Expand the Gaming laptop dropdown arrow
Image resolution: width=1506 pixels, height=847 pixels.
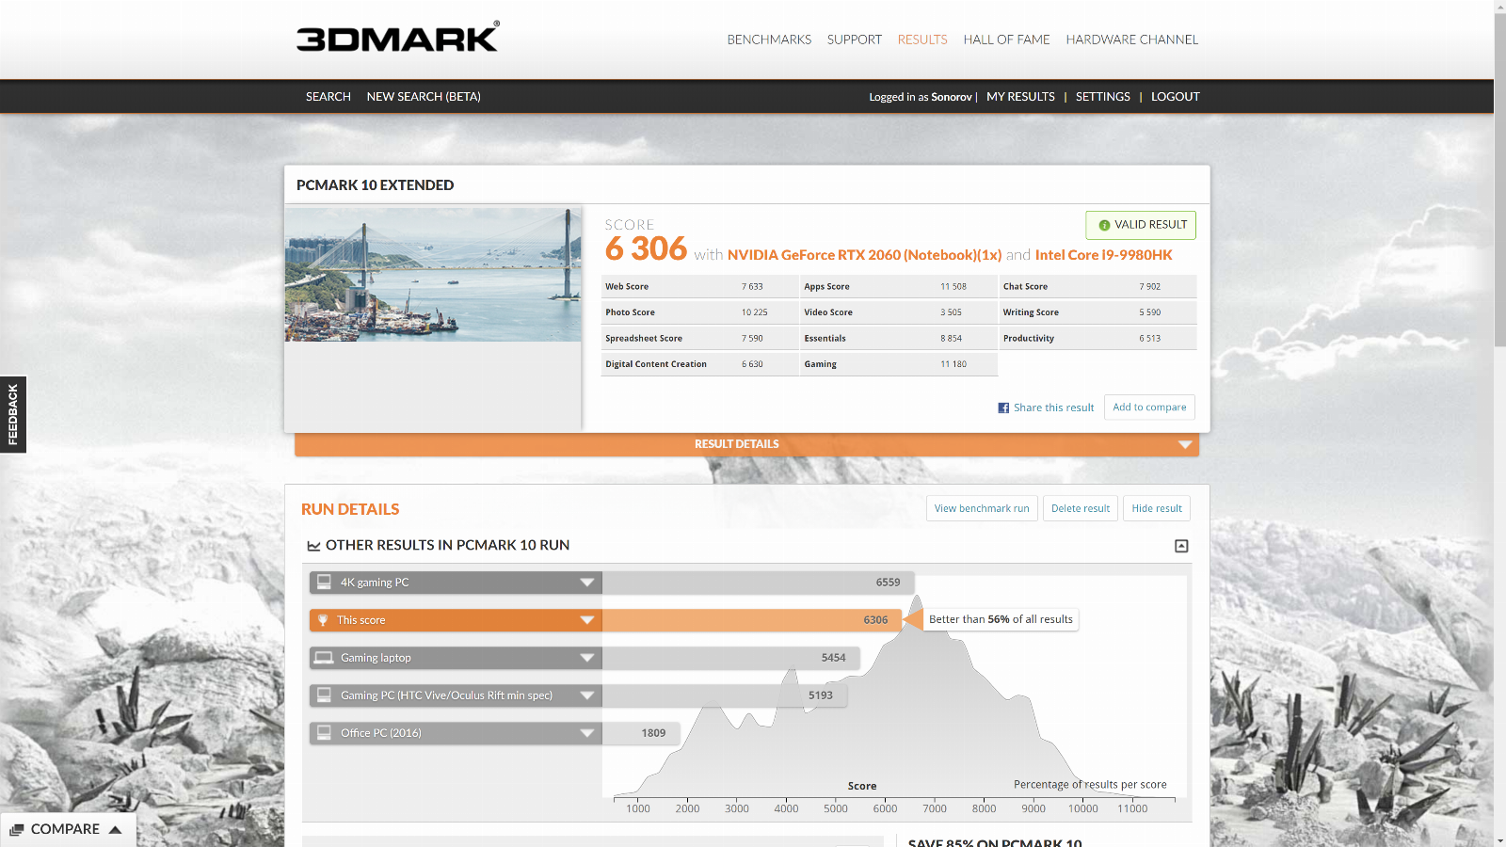(587, 658)
